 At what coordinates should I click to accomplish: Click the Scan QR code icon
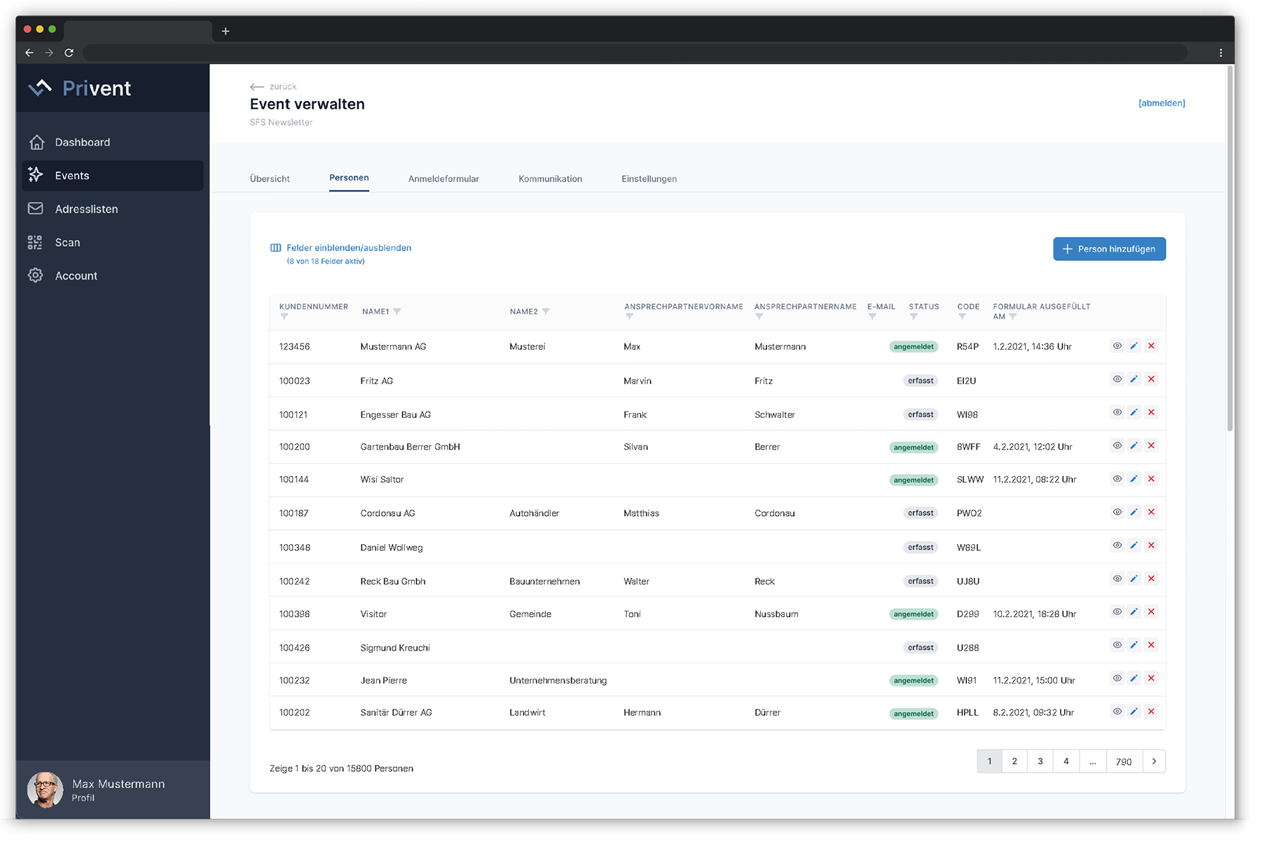click(x=35, y=243)
